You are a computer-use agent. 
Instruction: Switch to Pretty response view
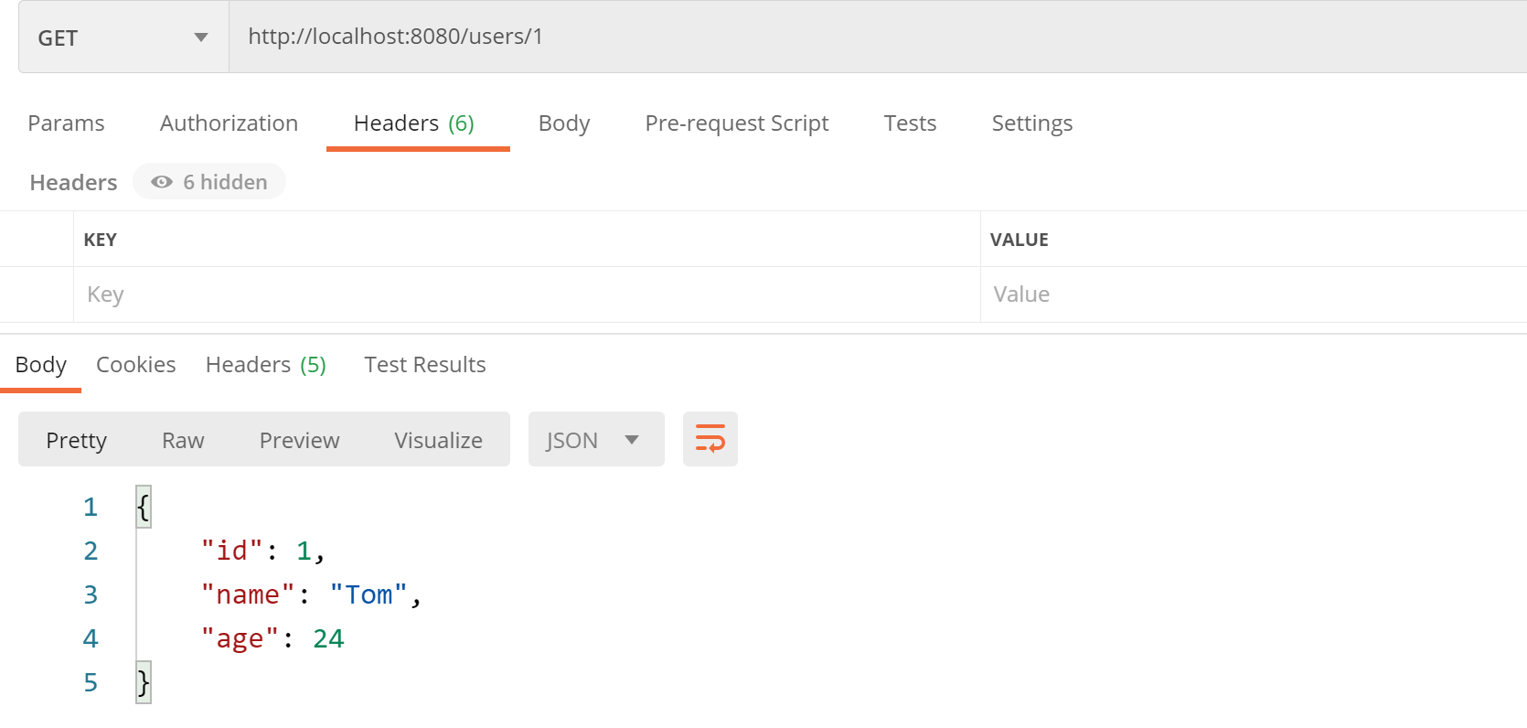point(77,440)
